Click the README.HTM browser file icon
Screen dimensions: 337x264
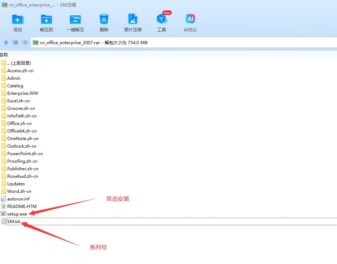[4, 206]
